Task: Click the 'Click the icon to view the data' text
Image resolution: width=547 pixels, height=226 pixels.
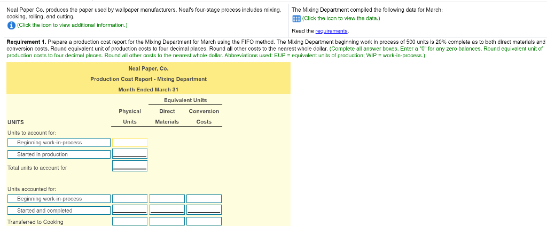Action: [x=341, y=19]
